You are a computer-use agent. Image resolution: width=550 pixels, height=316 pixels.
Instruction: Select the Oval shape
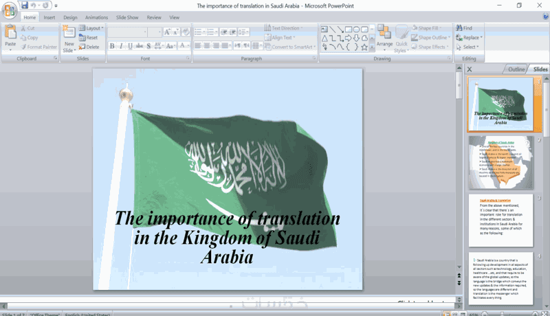point(356,29)
